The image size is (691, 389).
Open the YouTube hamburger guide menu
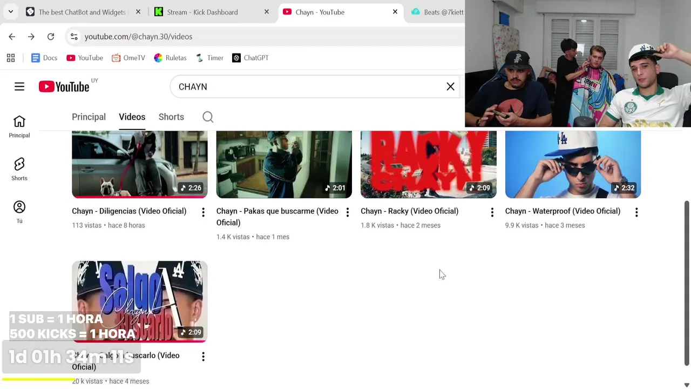click(19, 86)
